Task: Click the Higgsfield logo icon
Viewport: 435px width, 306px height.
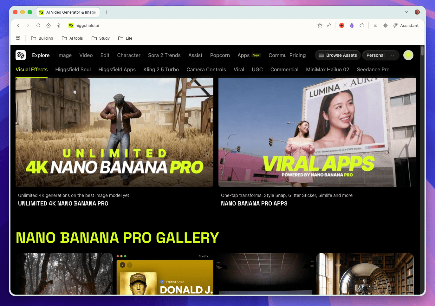Action: 21,55
